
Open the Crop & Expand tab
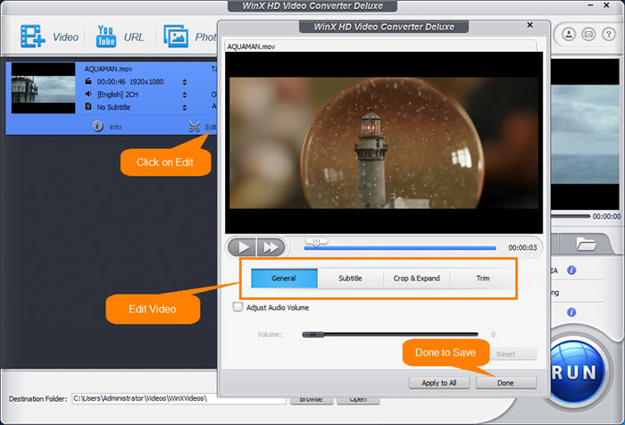point(417,279)
